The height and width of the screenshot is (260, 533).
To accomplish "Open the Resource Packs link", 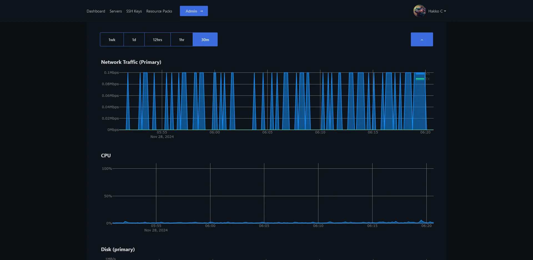I will click(159, 11).
